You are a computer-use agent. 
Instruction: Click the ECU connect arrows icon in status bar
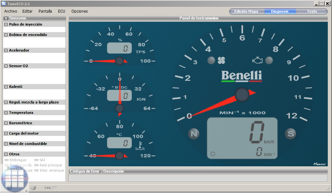33,188
